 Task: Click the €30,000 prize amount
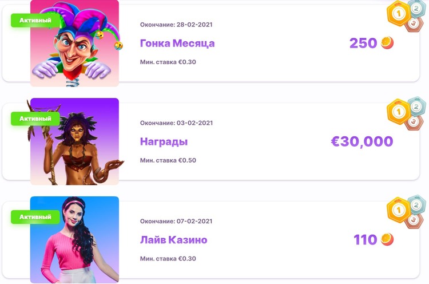point(362,141)
